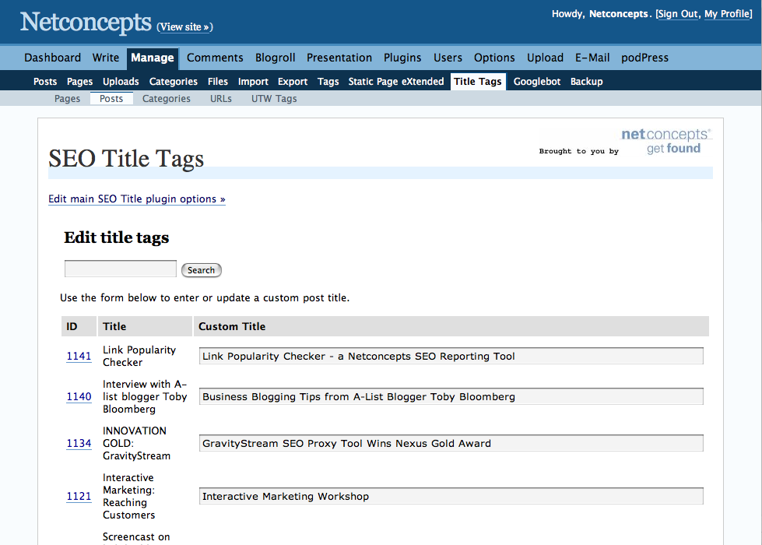Edit custom title for Toby Bloomberg interview
762x545 pixels.
point(451,396)
